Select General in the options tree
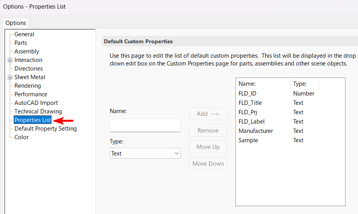 click(24, 34)
